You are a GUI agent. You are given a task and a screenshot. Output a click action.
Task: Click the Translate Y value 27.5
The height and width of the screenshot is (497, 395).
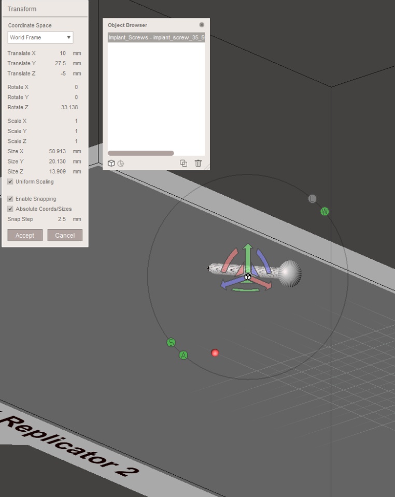[60, 63]
